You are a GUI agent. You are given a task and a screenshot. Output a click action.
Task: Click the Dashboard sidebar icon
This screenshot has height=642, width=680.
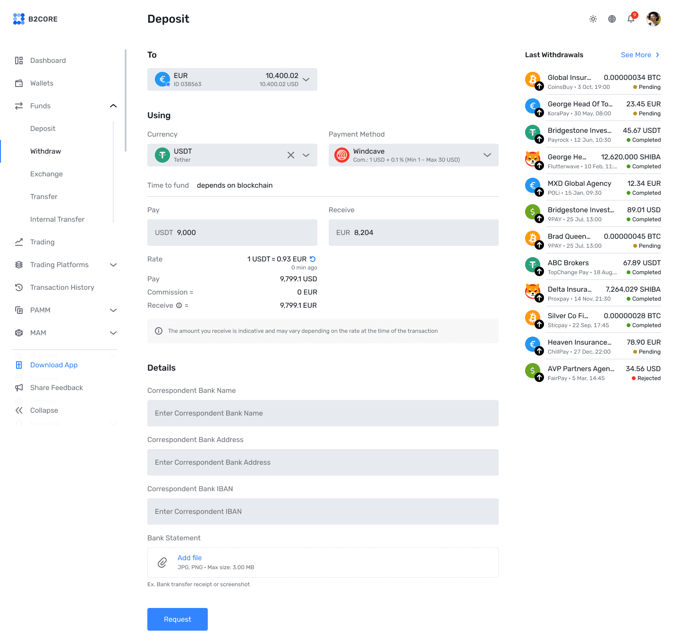tap(19, 61)
